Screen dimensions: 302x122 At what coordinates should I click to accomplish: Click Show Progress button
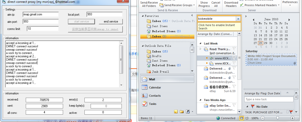pyautogui.click(x=204, y=4)
